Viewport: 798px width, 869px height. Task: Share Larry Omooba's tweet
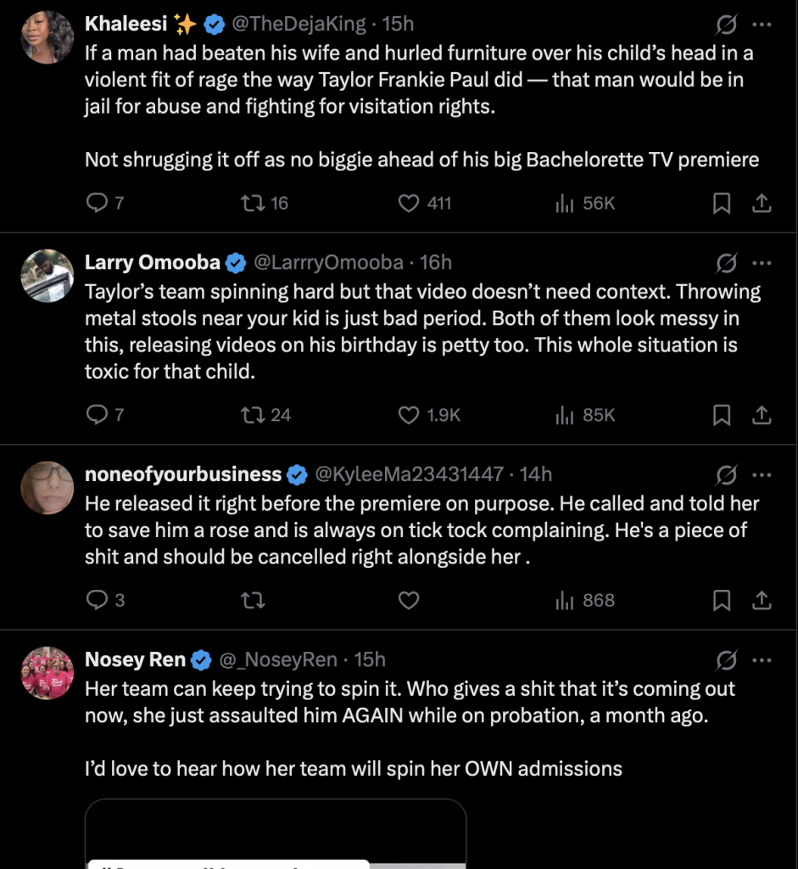tap(762, 415)
